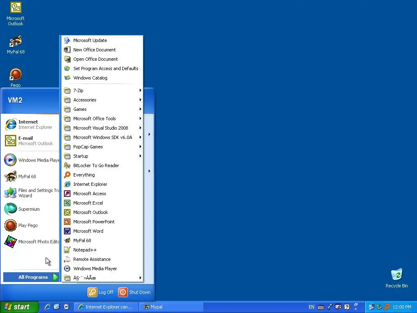Open Microsoft Update from All Programs
Viewport: 417px width, 313px height.
coord(101,40)
